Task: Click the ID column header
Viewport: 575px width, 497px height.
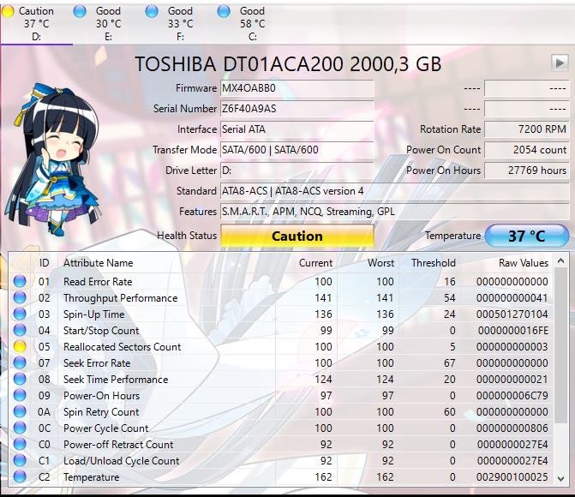Action: click(45, 263)
